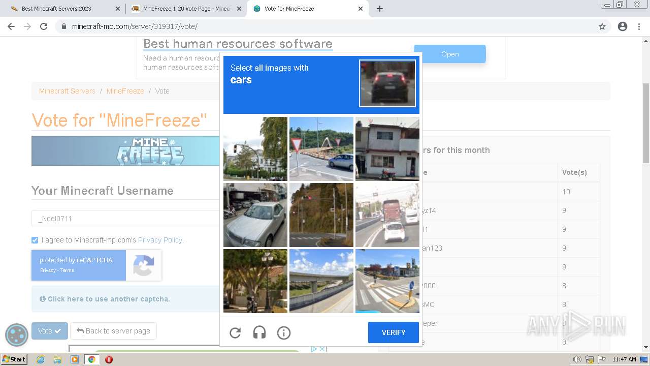Viewport: 650px width, 366px height.
Task: Get an audio captcha challenge
Action: coord(259,333)
